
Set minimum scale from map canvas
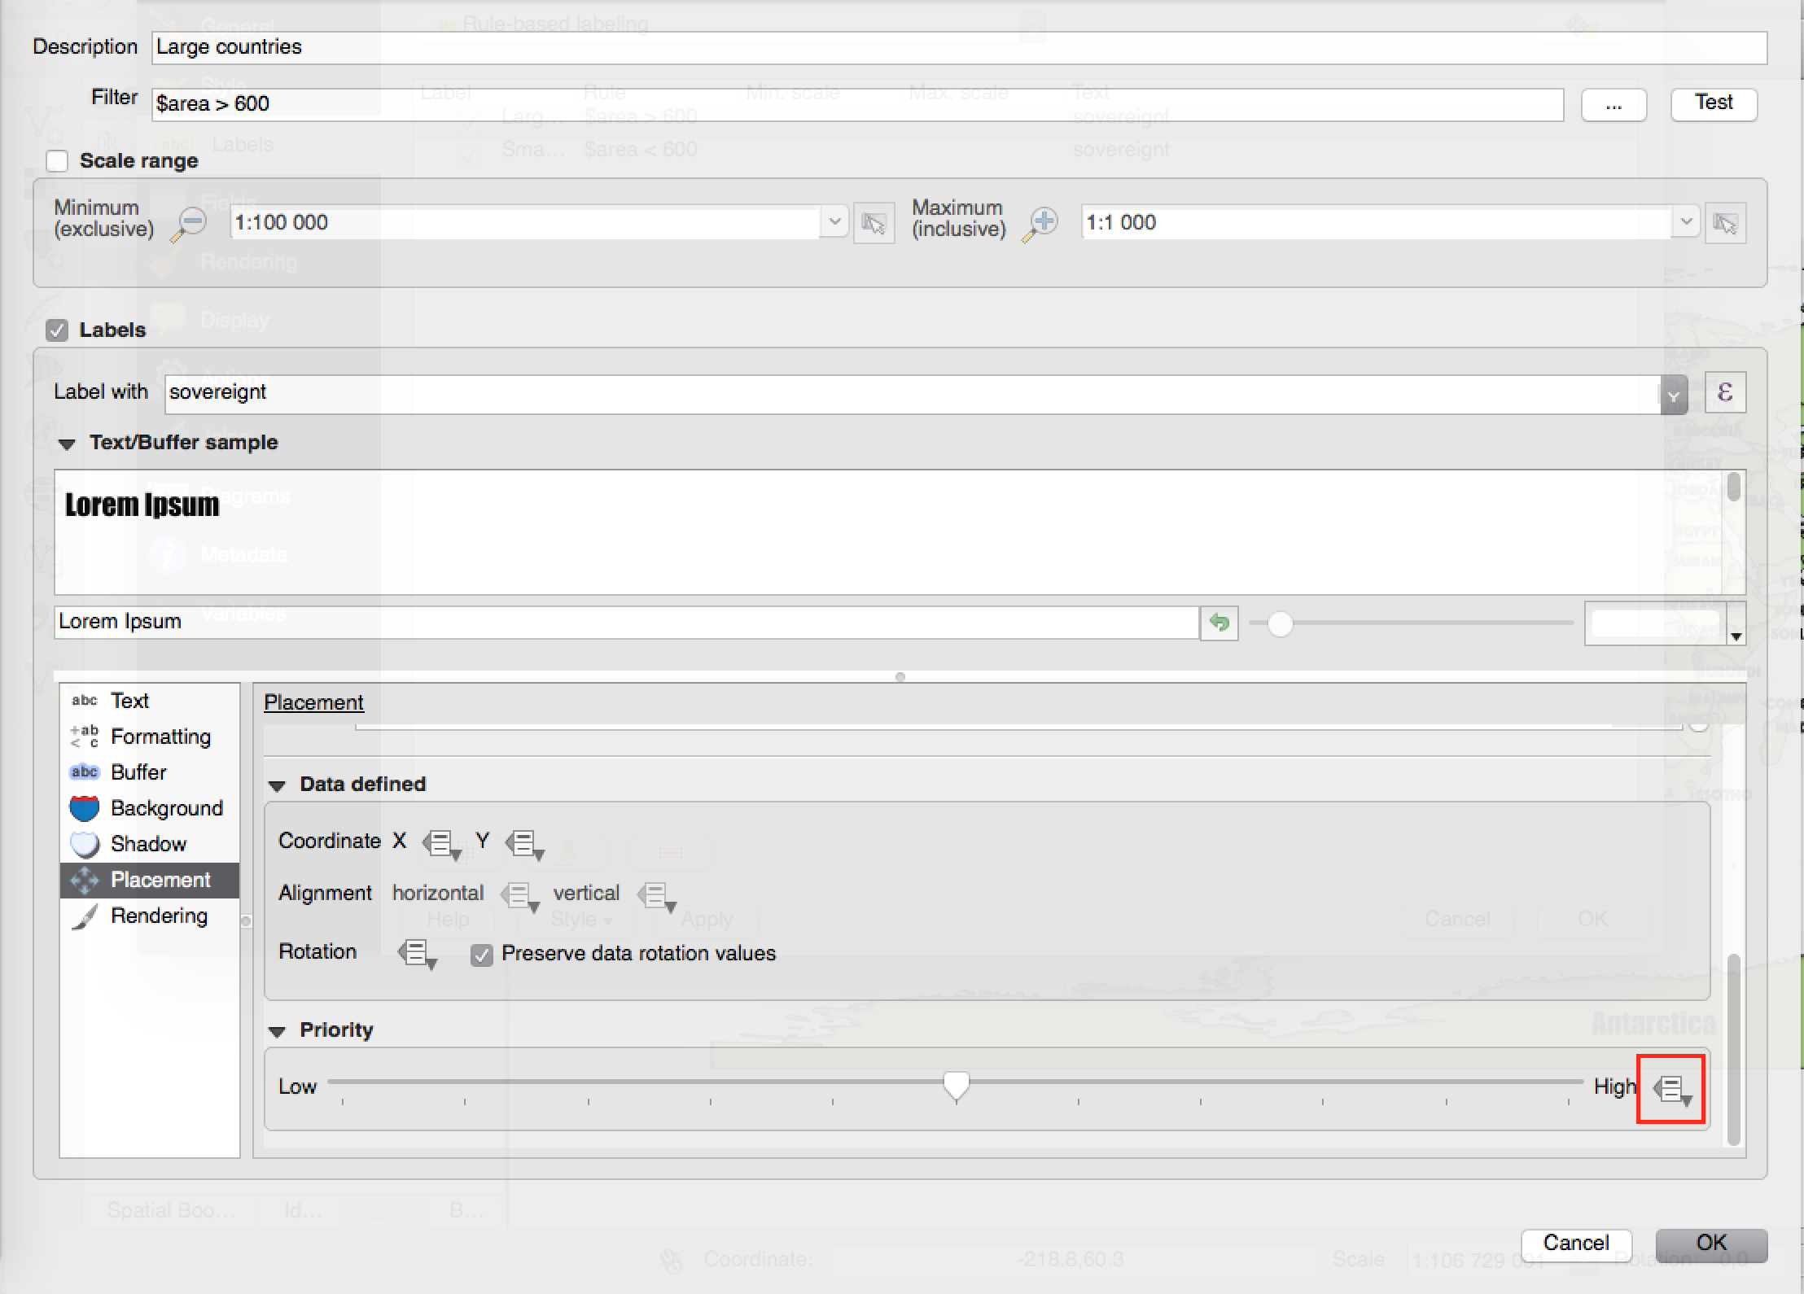coord(874,223)
